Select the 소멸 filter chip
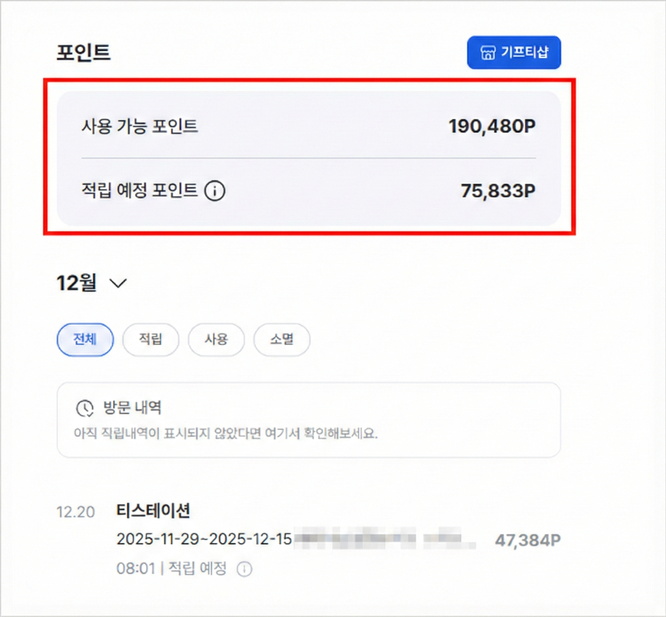Image resolution: width=666 pixels, height=617 pixels. point(282,339)
